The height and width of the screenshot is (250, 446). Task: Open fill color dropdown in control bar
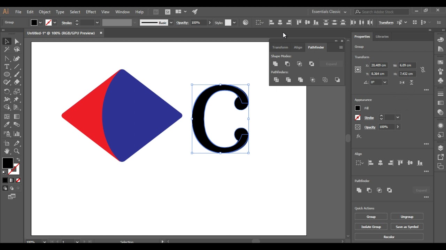40,23
